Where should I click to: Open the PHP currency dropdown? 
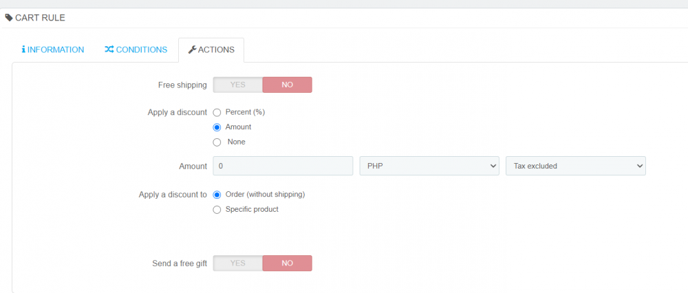(429, 166)
